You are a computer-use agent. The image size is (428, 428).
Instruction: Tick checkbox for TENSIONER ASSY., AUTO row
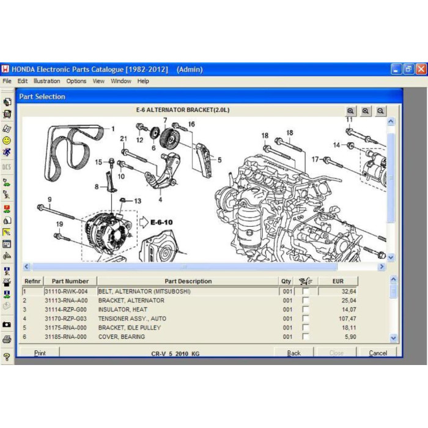(x=306, y=319)
